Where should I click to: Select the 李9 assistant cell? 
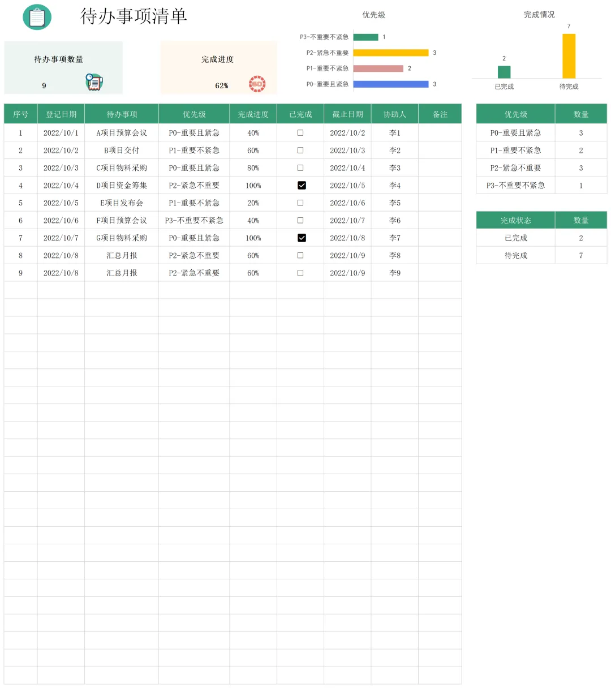(x=395, y=273)
